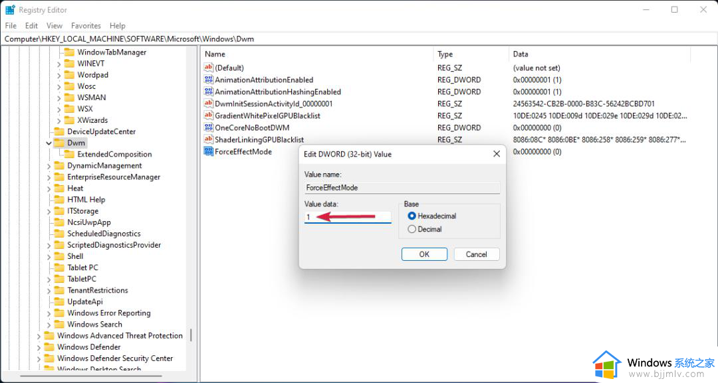Click the ShaderLinkingGPUBlacklist string icon
This screenshot has height=383, width=718.
click(208, 139)
